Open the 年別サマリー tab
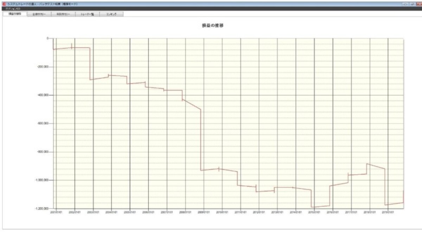Viewport: 422px width, 232px height. coord(63,14)
